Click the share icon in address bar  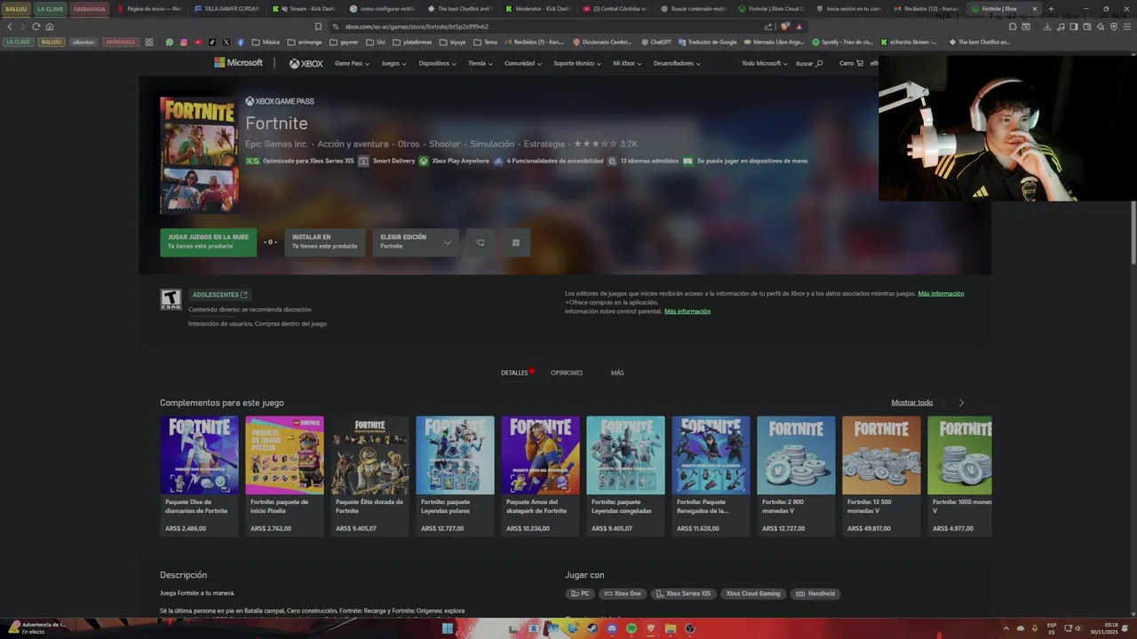768,27
